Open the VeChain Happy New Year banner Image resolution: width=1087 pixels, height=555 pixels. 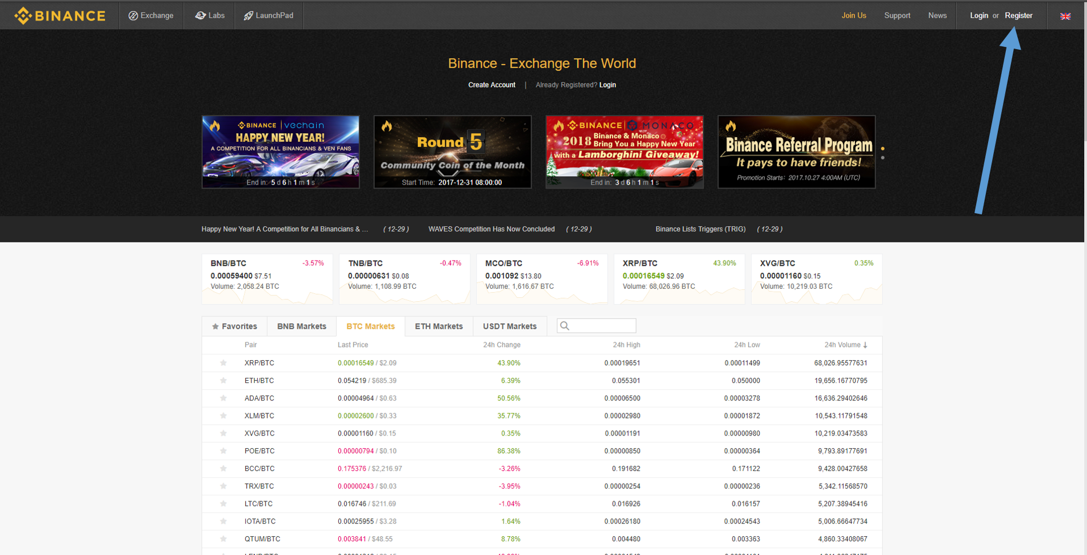pyautogui.click(x=281, y=152)
